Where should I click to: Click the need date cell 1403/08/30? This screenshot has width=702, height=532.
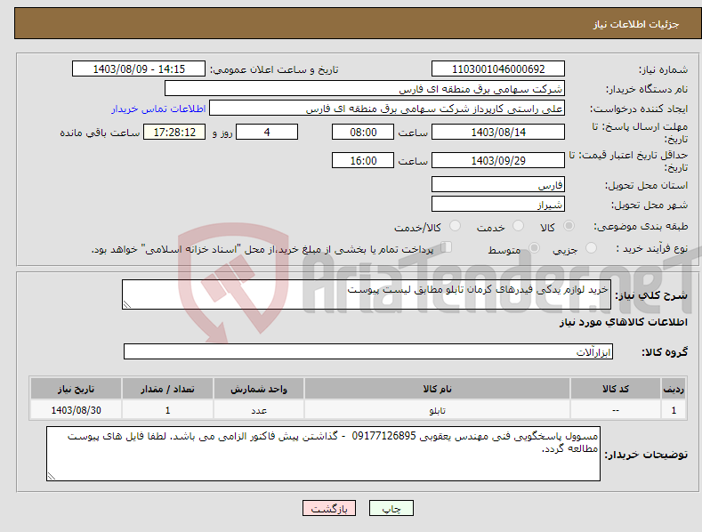pyautogui.click(x=76, y=410)
